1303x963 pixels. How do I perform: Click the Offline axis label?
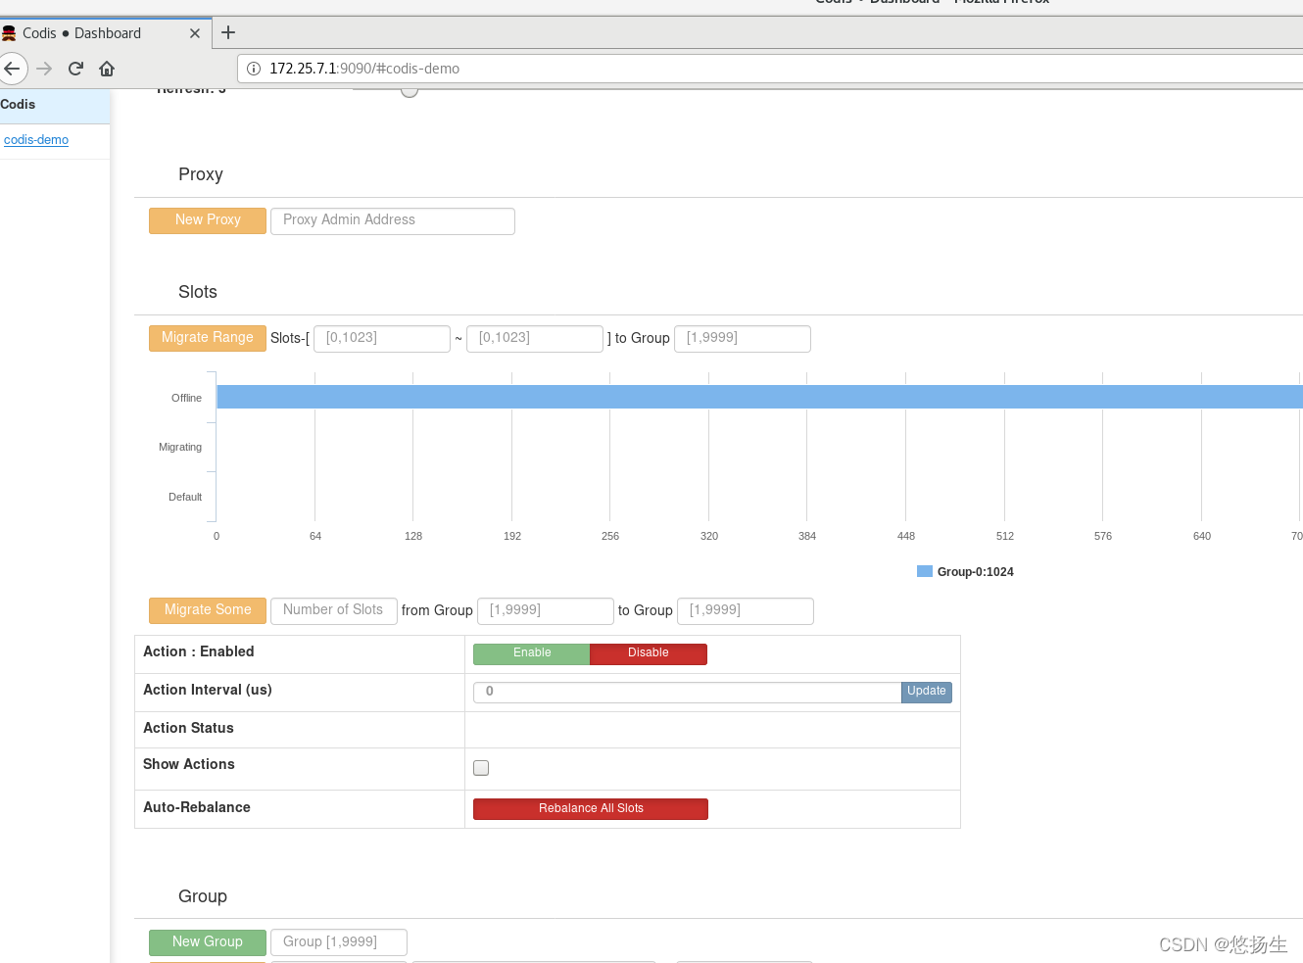click(x=186, y=398)
